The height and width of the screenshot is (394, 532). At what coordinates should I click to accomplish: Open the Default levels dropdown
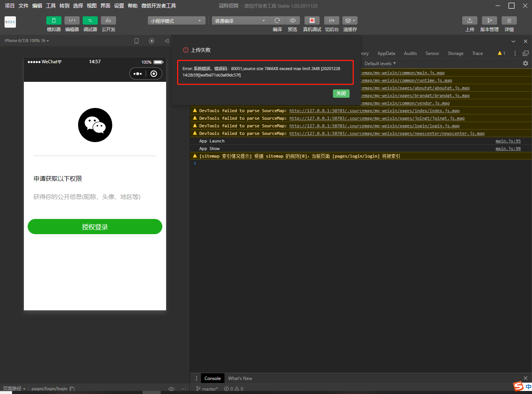380,64
